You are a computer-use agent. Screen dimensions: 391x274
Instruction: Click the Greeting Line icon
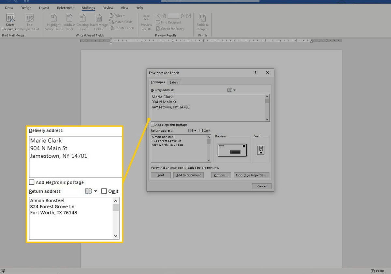tap(82, 18)
